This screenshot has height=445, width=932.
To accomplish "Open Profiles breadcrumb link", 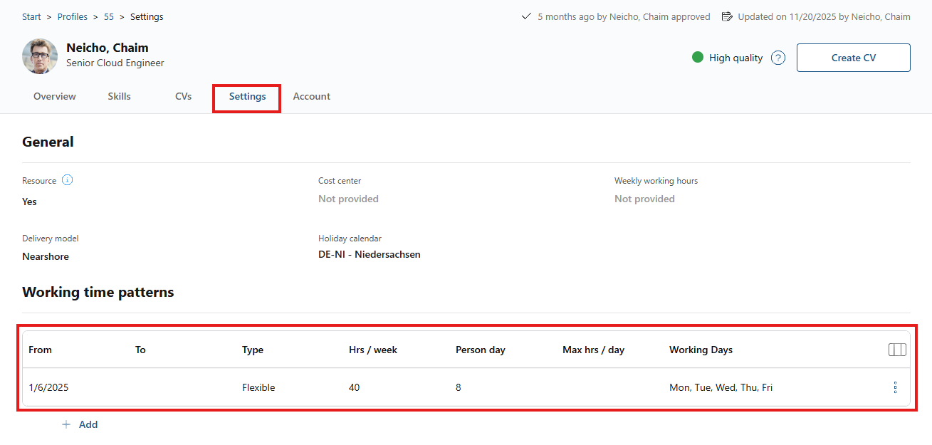I will tap(73, 16).
